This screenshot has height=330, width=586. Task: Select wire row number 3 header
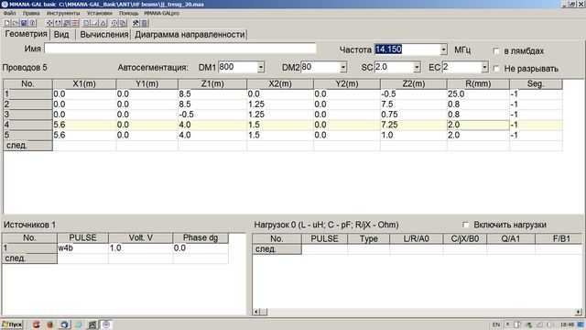coord(28,115)
